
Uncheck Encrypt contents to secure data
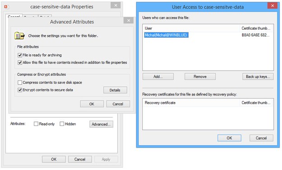click(20, 90)
